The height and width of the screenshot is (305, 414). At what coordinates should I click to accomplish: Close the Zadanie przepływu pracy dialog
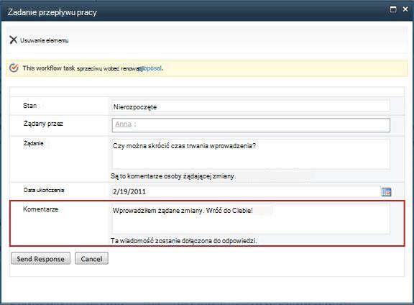[x=405, y=9]
